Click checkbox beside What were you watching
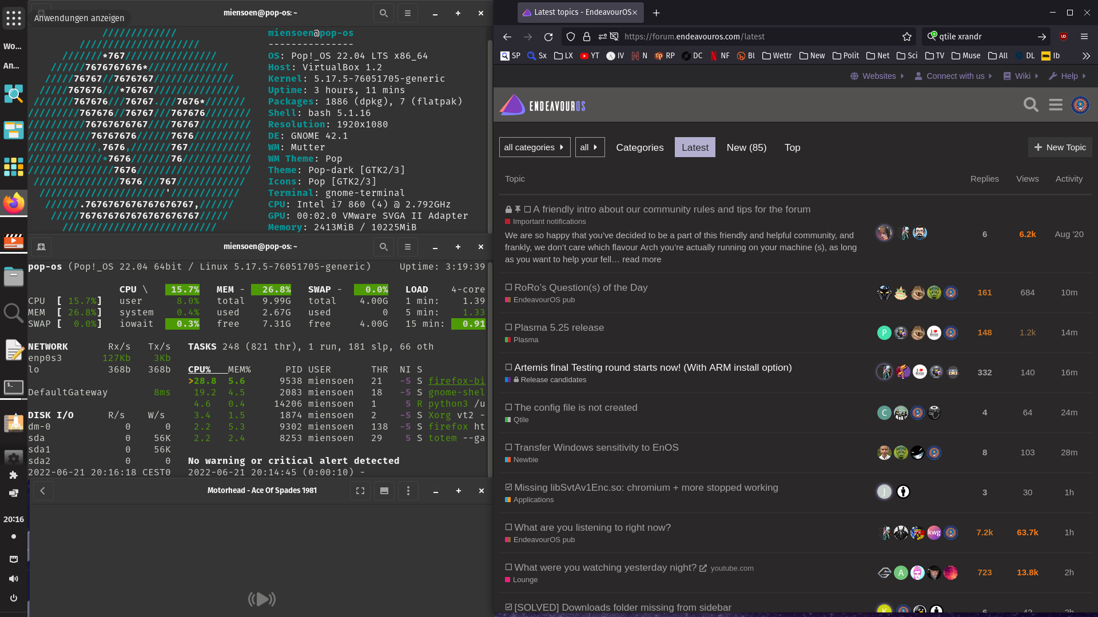This screenshot has height=617, width=1098. tap(508, 567)
